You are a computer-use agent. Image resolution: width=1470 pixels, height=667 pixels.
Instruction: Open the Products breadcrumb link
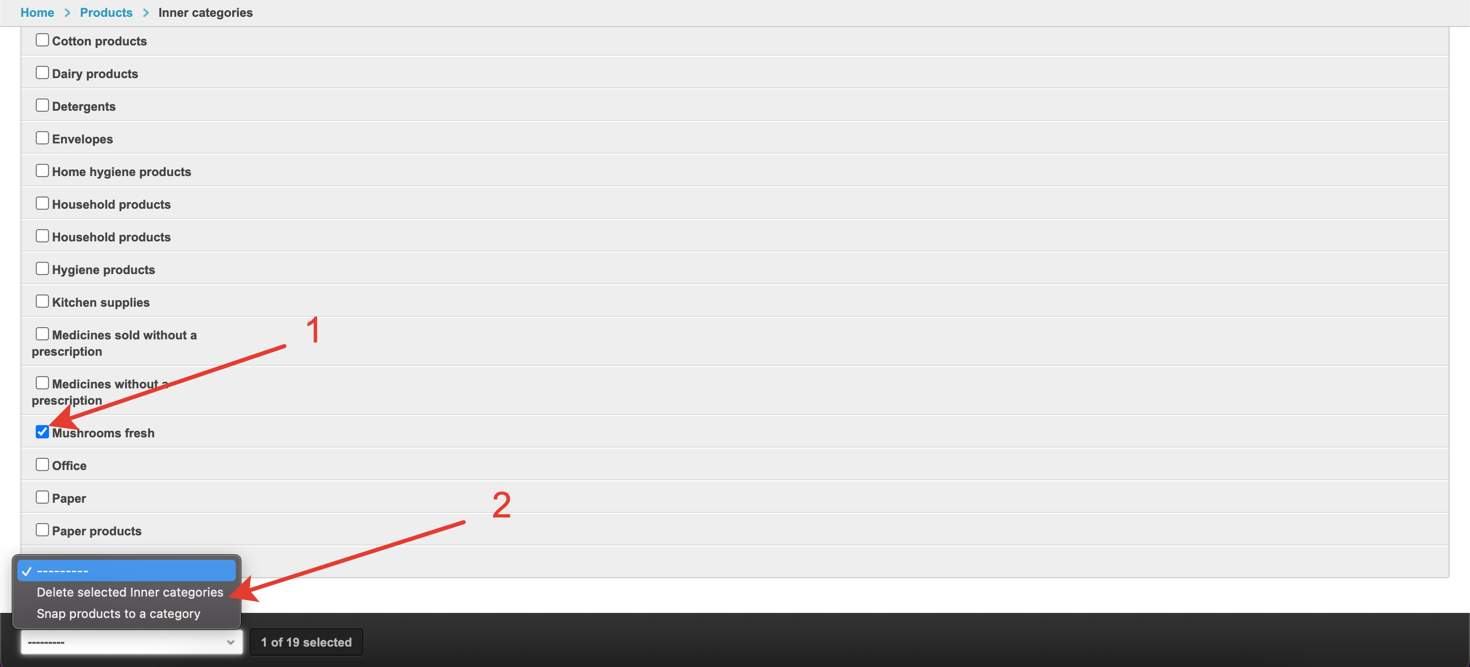(x=106, y=13)
